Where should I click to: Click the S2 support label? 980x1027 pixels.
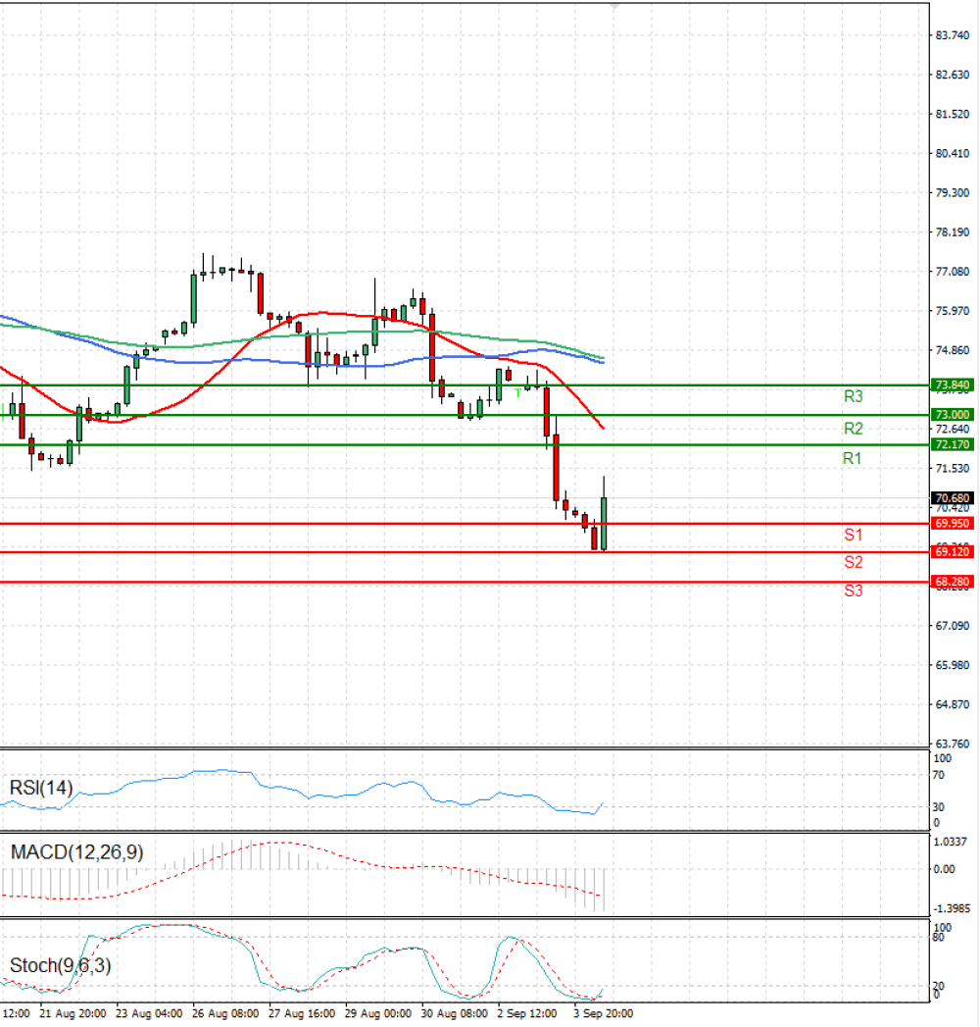pos(853,562)
